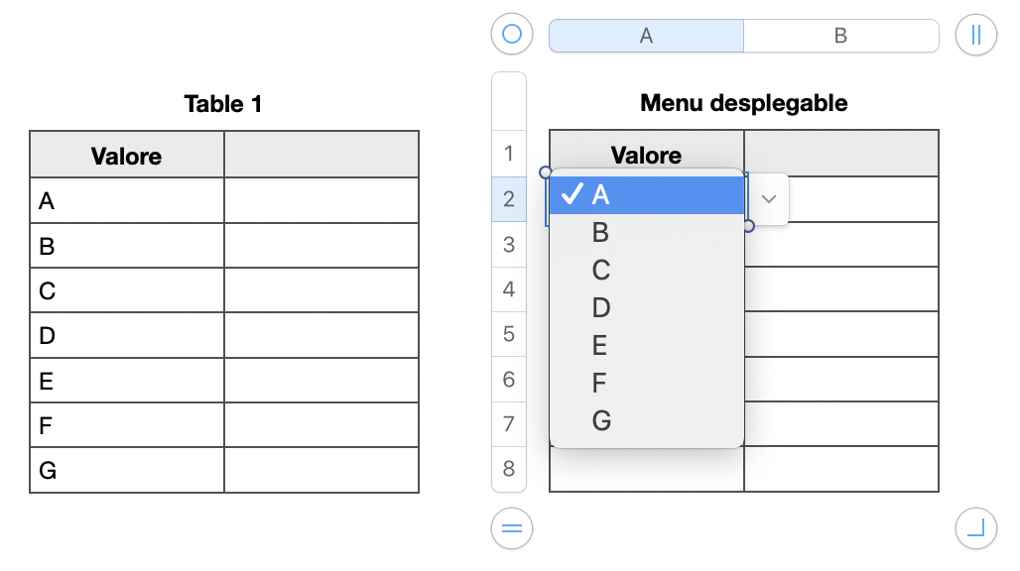
Task: Click the Menu desplegable table title
Action: pos(743,103)
